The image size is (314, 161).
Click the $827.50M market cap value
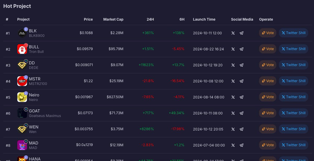point(115,97)
